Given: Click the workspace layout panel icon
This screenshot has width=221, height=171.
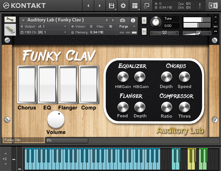Looking at the screenshot, I should [134, 6].
